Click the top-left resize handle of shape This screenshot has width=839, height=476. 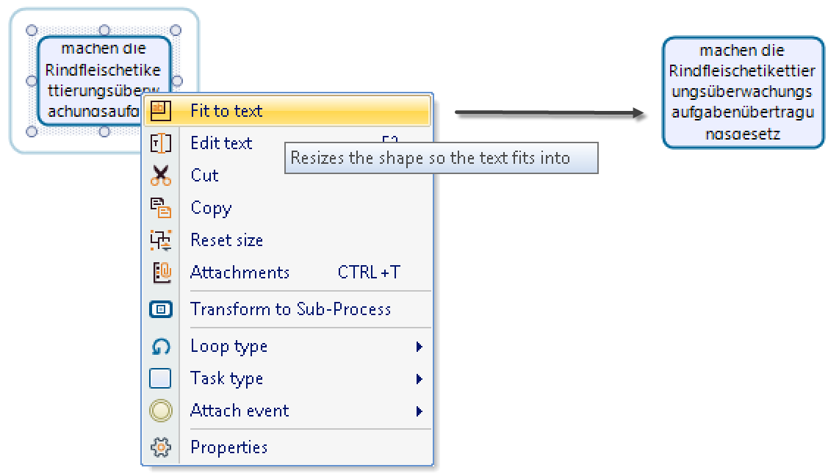click(x=32, y=30)
